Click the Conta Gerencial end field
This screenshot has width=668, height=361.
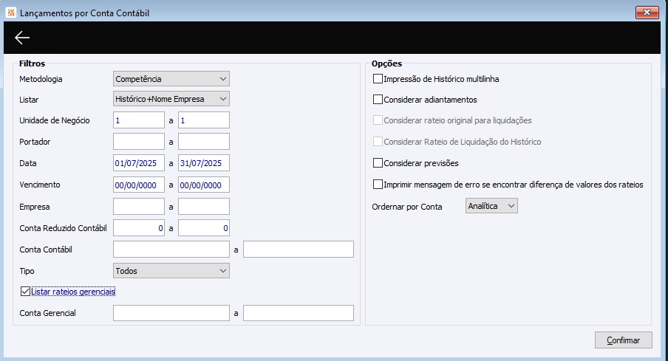[299, 313]
